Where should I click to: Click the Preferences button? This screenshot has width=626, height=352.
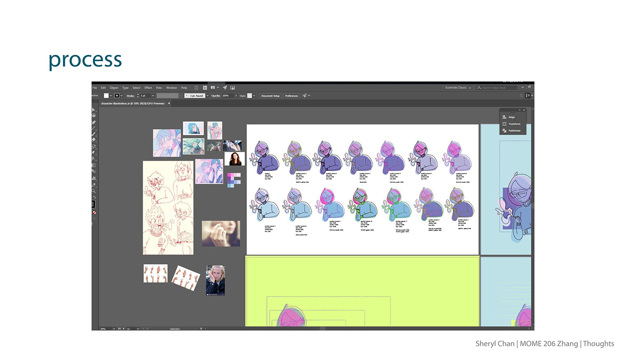click(x=292, y=96)
